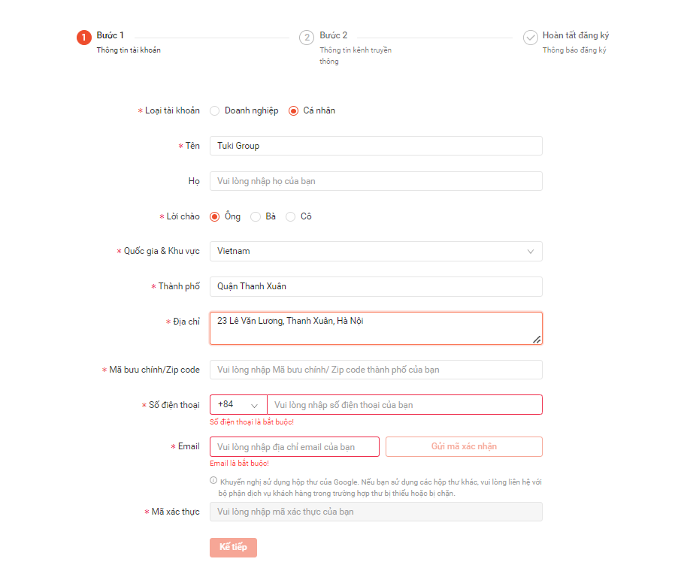The image size is (684, 568).
Task: Expand the +84 phone country code selector
Action: point(238,404)
